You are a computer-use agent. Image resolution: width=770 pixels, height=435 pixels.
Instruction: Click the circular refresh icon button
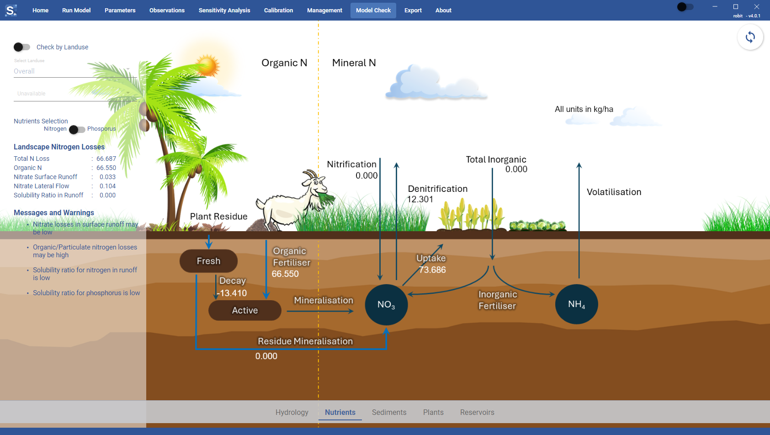[750, 37]
